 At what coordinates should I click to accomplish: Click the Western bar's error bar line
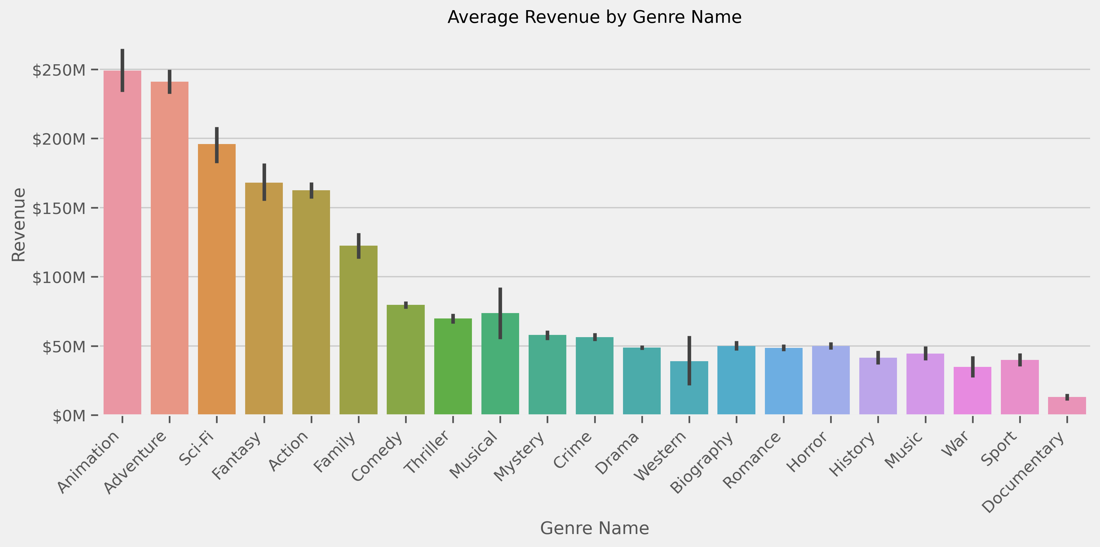(689, 361)
